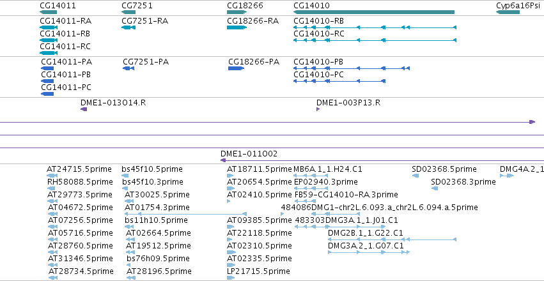
Task: Click the CG7251-RA transcript glyph
Action: tap(128, 27)
